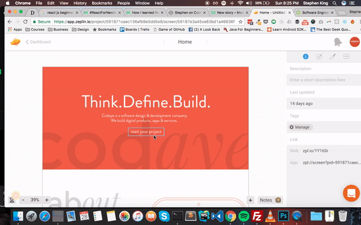
Task: Open the styleguide dropper panel icon
Action: click(333, 56)
